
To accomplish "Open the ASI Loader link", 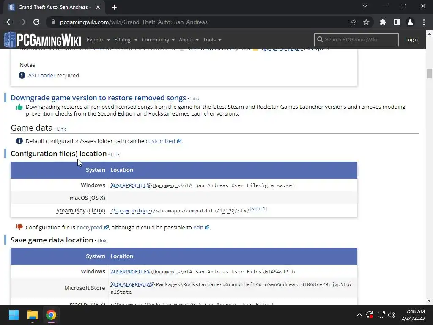I will click(x=42, y=75).
